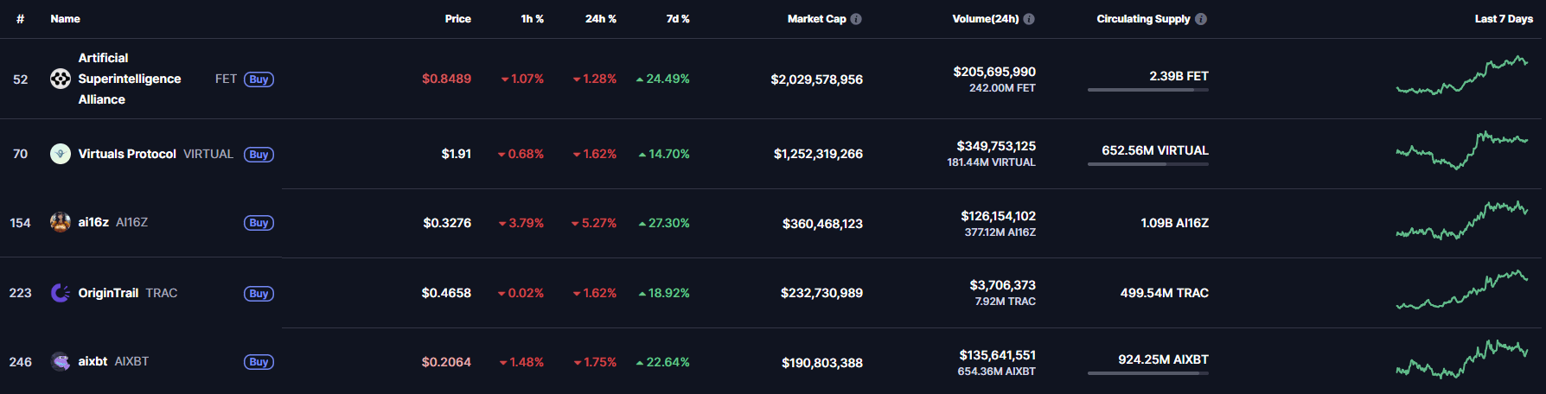The height and width of the screenshot is (394, 1546).
Task: Sort table by Price column
Action: 457,19
